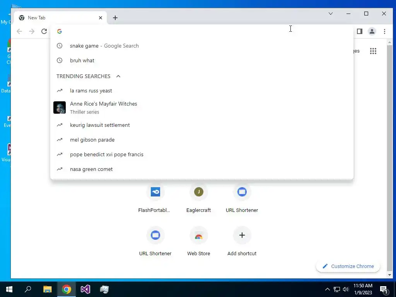Screen dimensions: 396x297
Task: Show hidden system tray icons
Action: 327,289
